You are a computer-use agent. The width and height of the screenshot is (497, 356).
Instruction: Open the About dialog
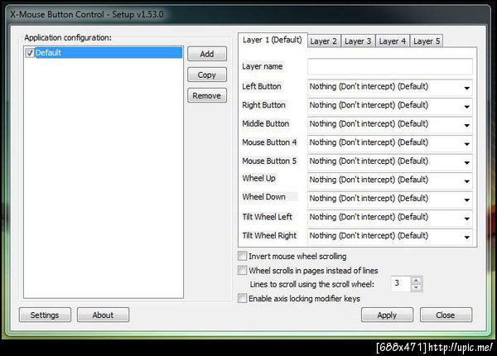103,315
